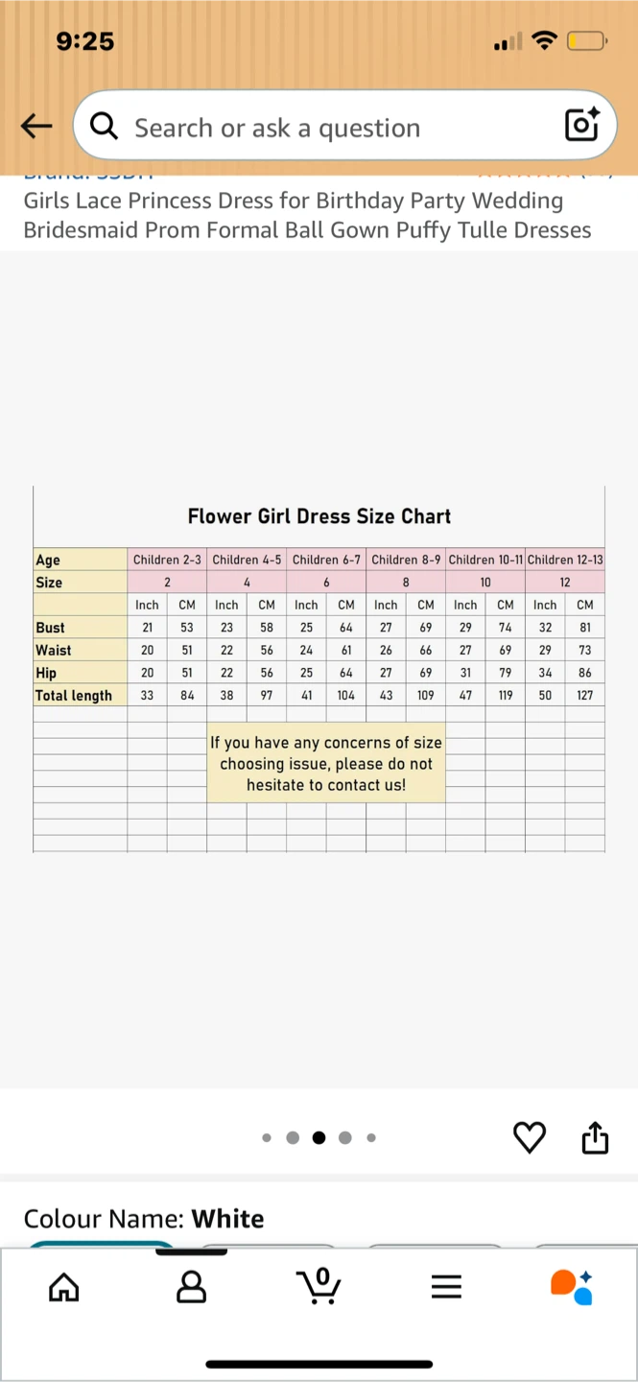Screen dimensions: 638x1382
Task: Launch the Rufus AI assistant icon
Action: point(572,1286)
